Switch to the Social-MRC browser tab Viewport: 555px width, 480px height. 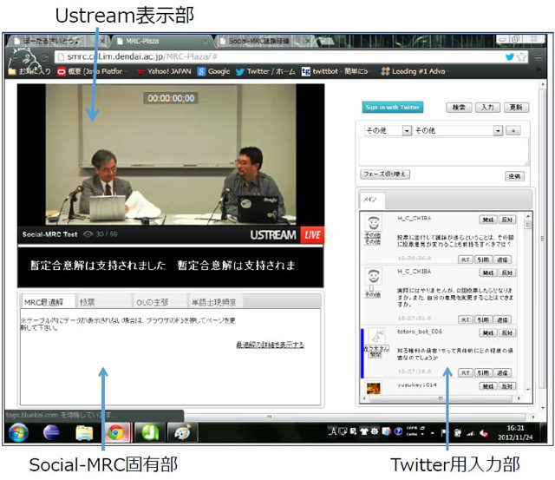pos(264,41)
